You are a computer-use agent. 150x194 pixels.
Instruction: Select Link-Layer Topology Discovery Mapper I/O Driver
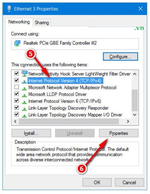(x=75, y=115)
